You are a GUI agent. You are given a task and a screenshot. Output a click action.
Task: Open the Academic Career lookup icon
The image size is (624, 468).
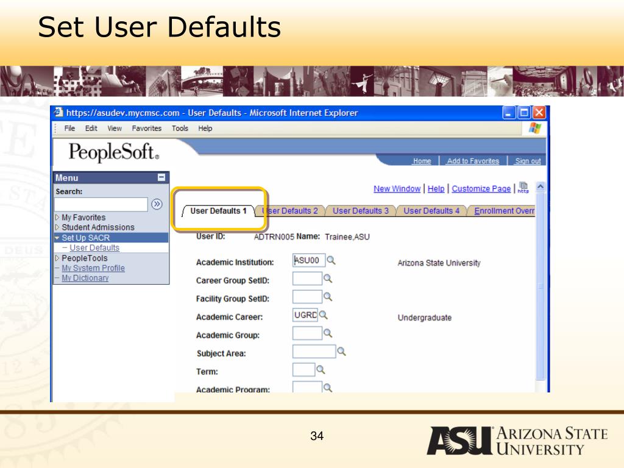(323, 315)
